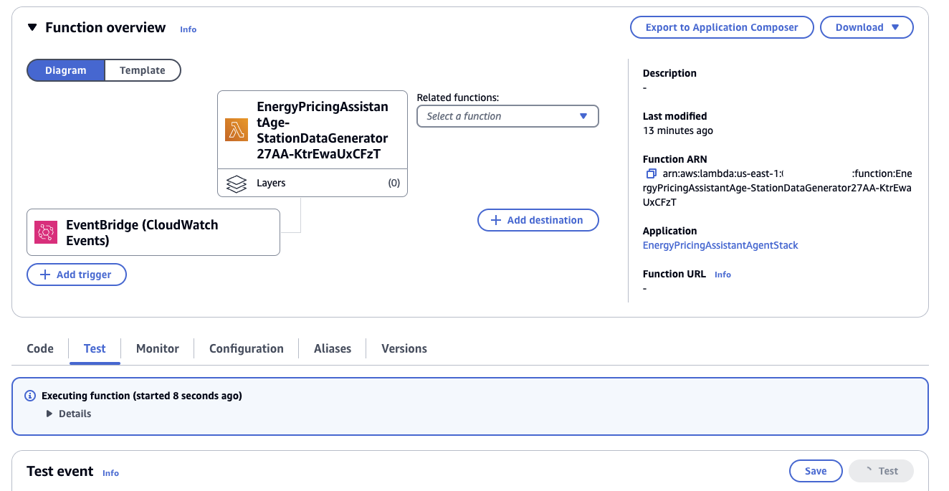949x491 pixels.
Task: Switch to the Code tab
Action: [40, 348]
